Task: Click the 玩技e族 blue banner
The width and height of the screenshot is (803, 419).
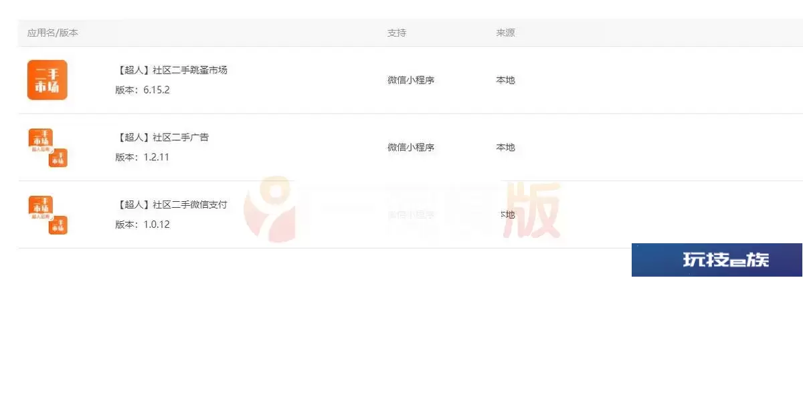Action: coord(717,260)
